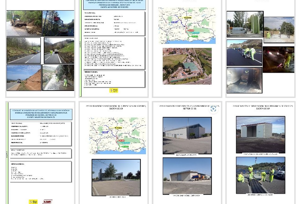The height and width of the screenshot is (204, 299).
Task: Click the red road marker on Granada map
Action: click(192, 30)
